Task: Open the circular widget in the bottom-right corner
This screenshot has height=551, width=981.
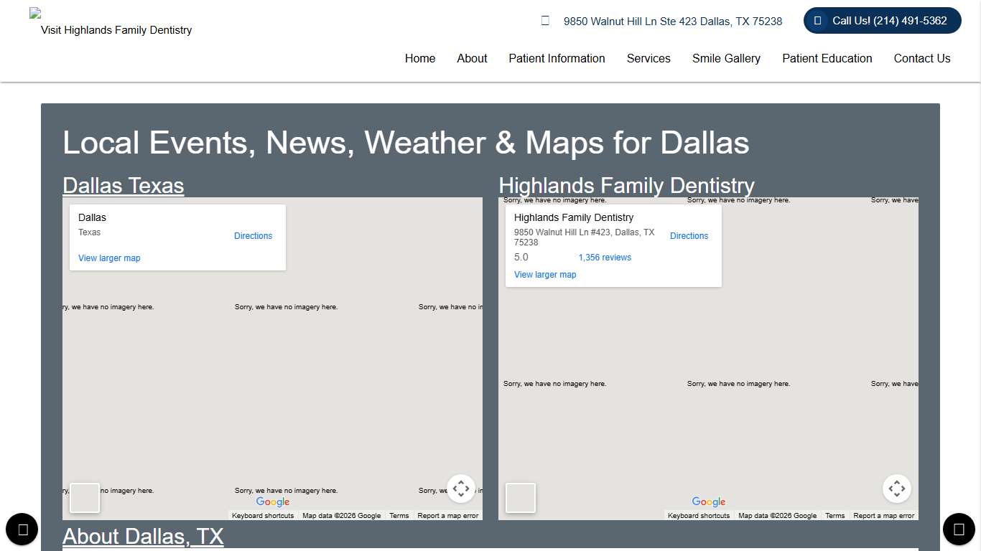Action: point(959,529)
